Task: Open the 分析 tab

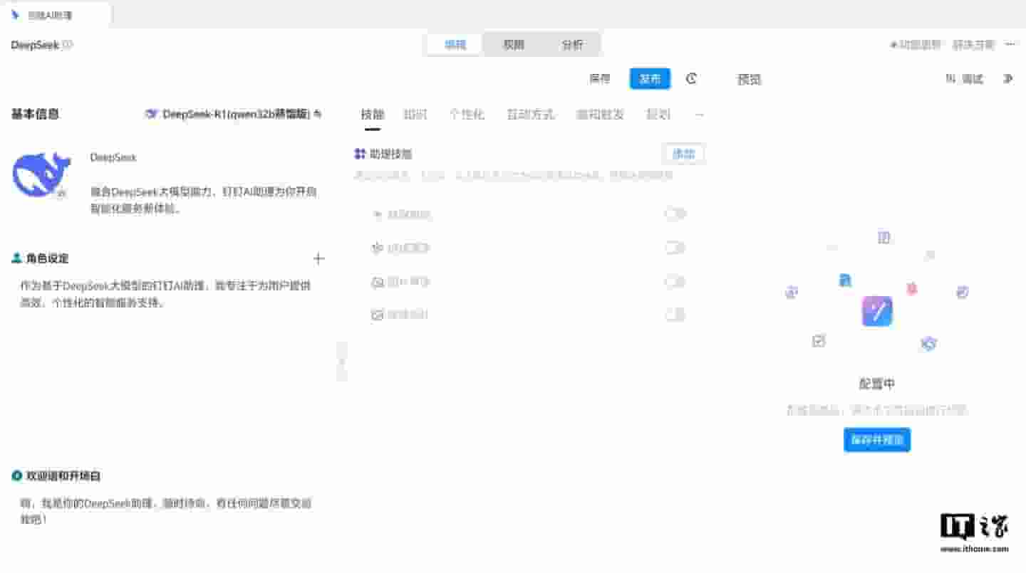Action: [571, 44]
